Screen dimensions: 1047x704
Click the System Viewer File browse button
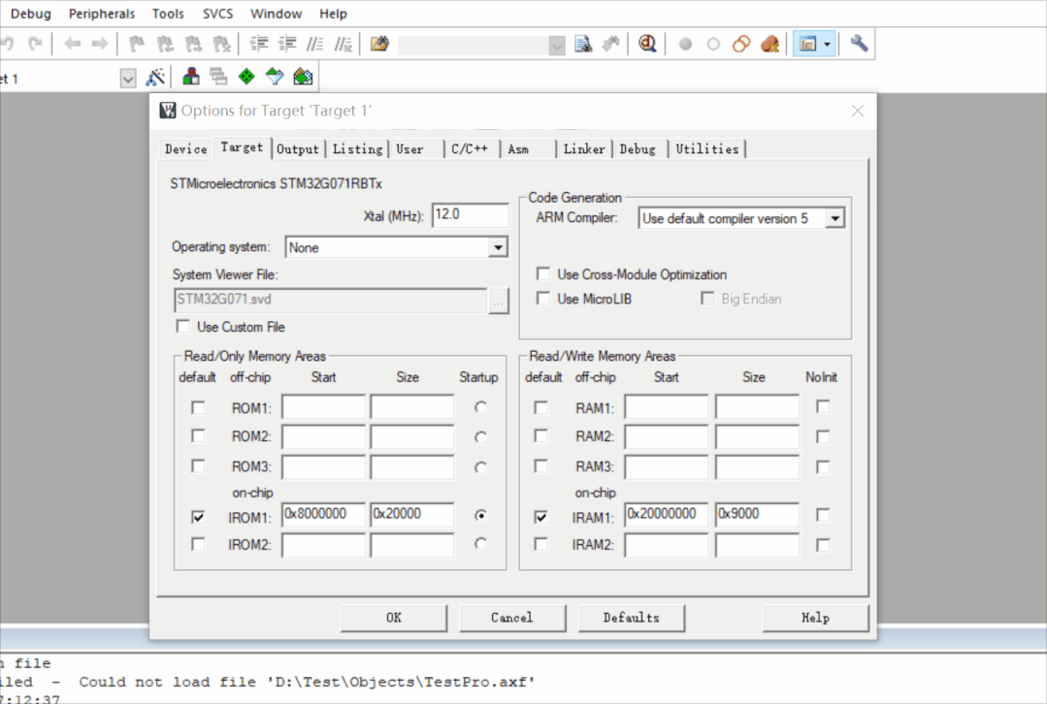[x=499, y=302]
